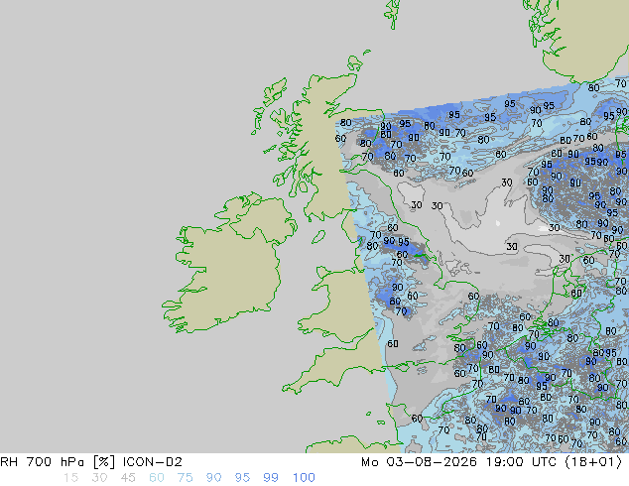Image resolution: width=629 pixels, height=486 pixels.
Task: Select legend value 30 in the color scale
Action: [99, 478]
